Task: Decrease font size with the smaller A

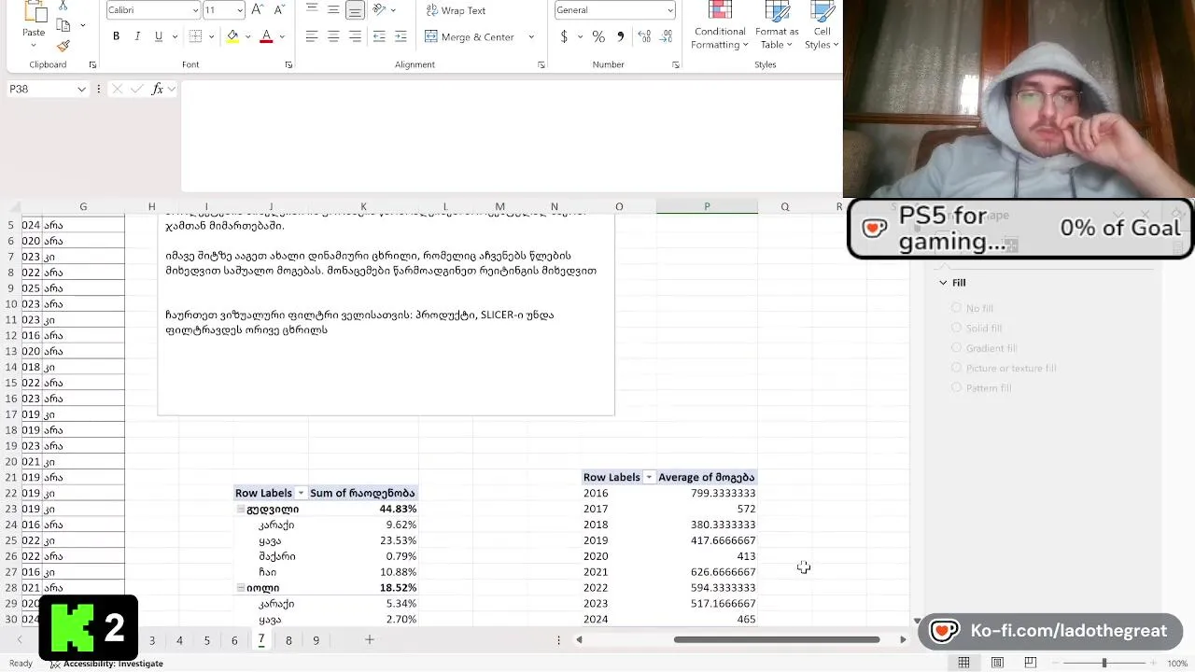Action: tap(278, 10)
